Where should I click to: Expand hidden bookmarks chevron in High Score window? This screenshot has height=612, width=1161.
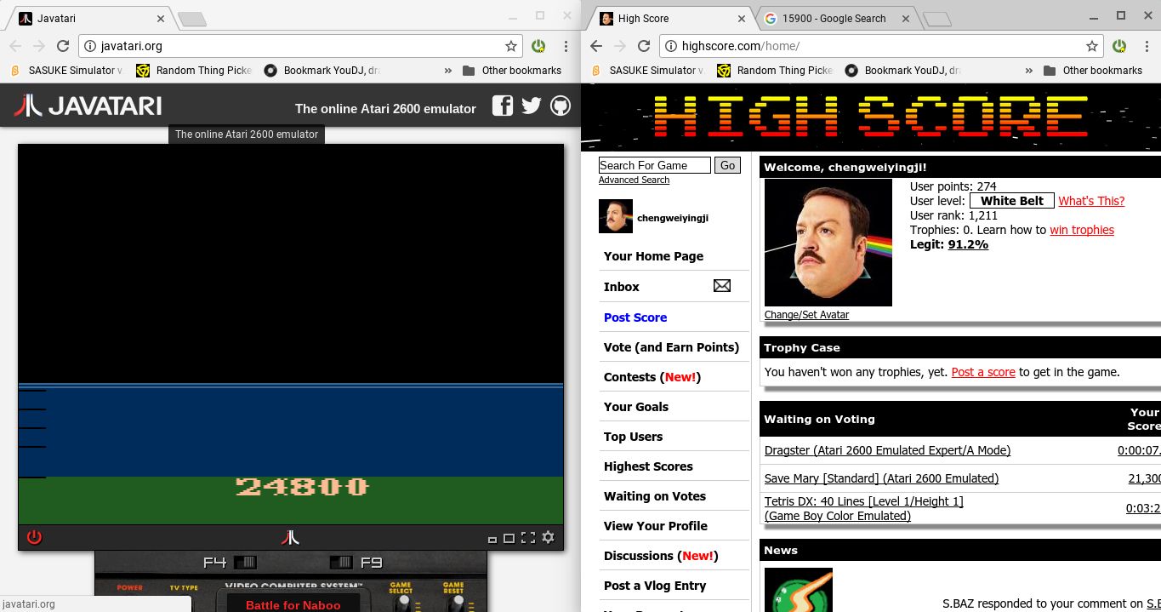pos(1028,71)
